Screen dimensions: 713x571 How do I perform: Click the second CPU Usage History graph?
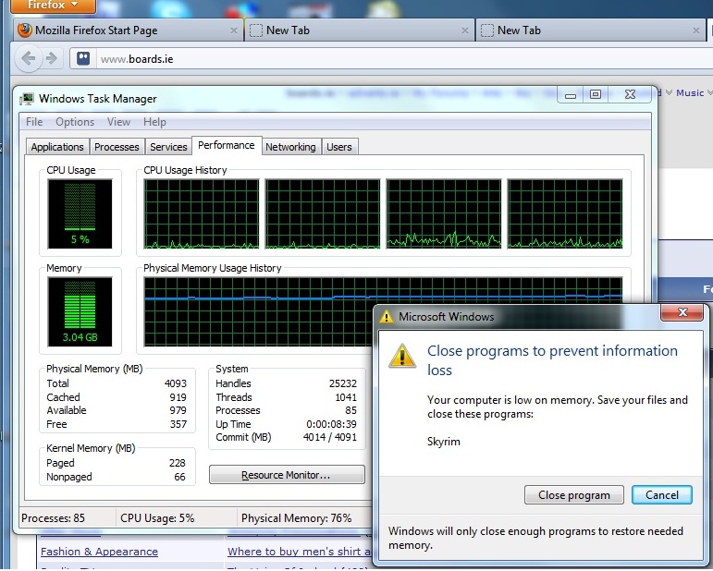point(323,213)
